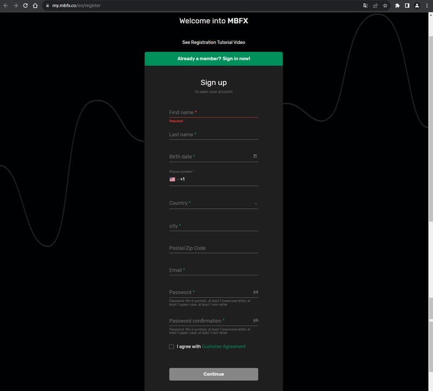Bookmark this page with the star
Viewport: 433px width, 391px height.
tap(385, 5)
